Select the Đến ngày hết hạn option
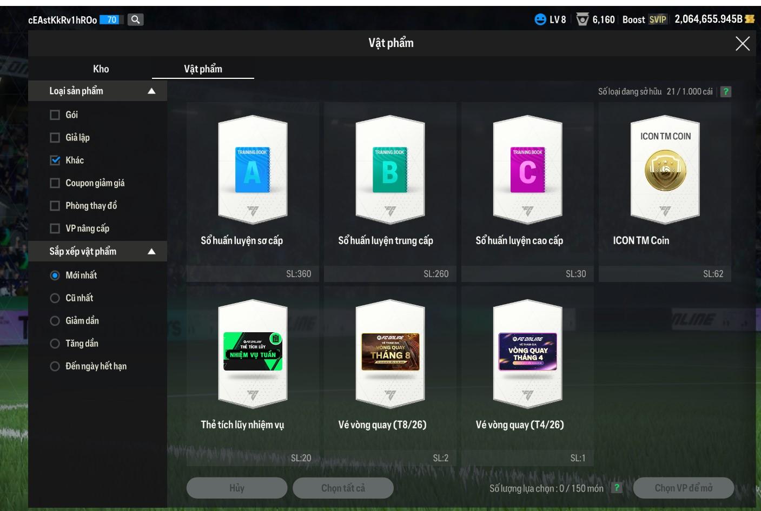This screenshot has height=511, width=761. tap(55, 366)
